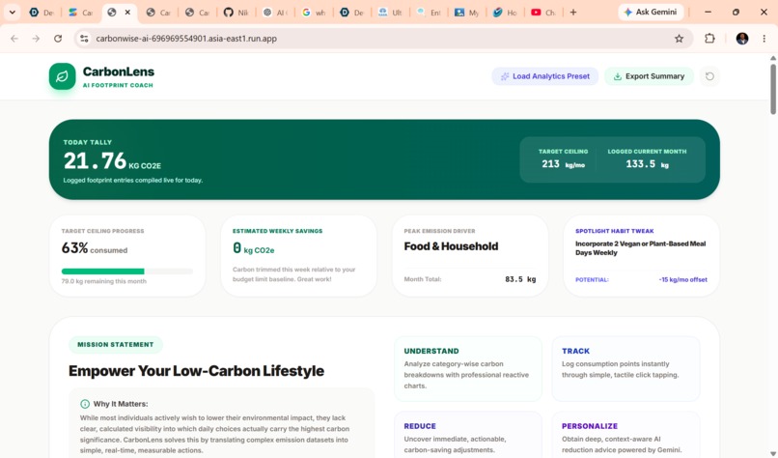Click the 63% consumed text

95,248
